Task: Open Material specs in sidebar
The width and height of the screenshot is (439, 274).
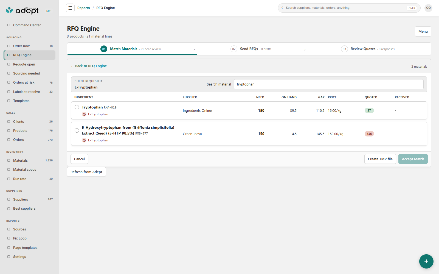Action: pyautogui.click(x=30, y=170)
